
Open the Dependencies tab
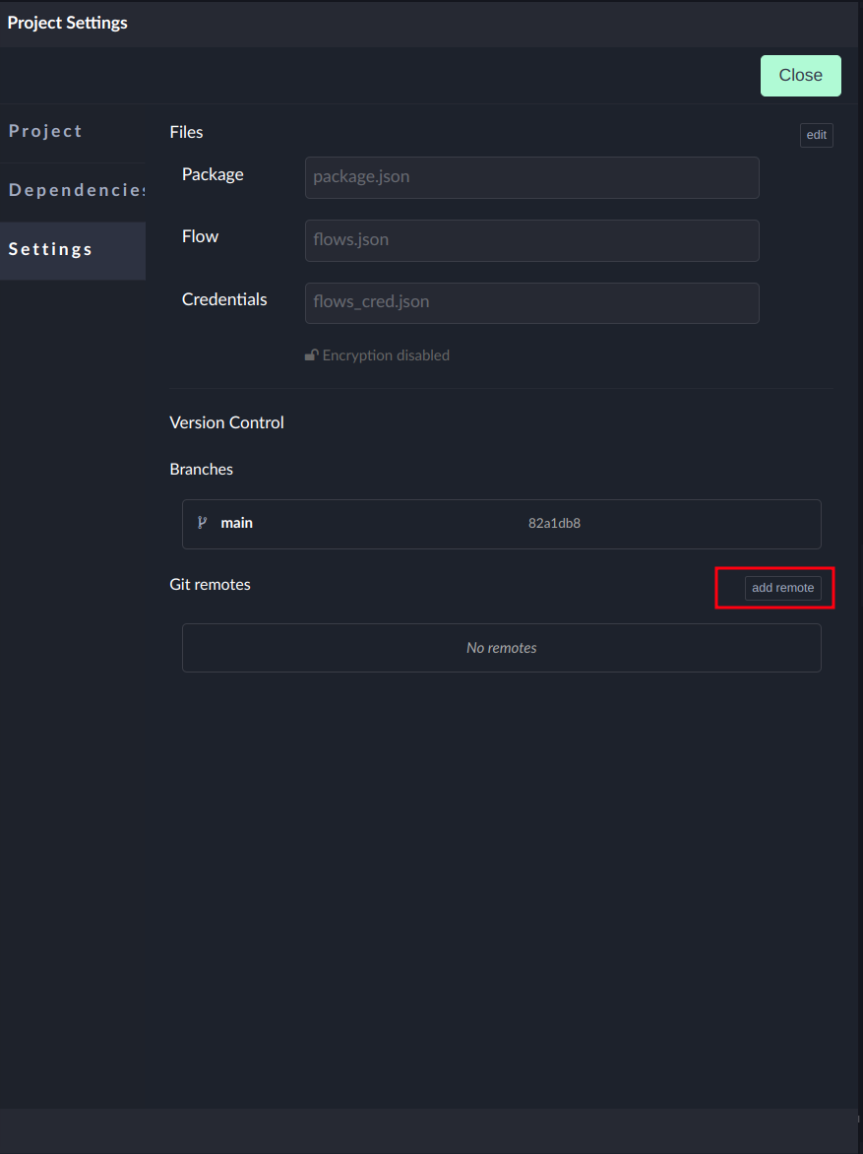click(x=77, y=191)
